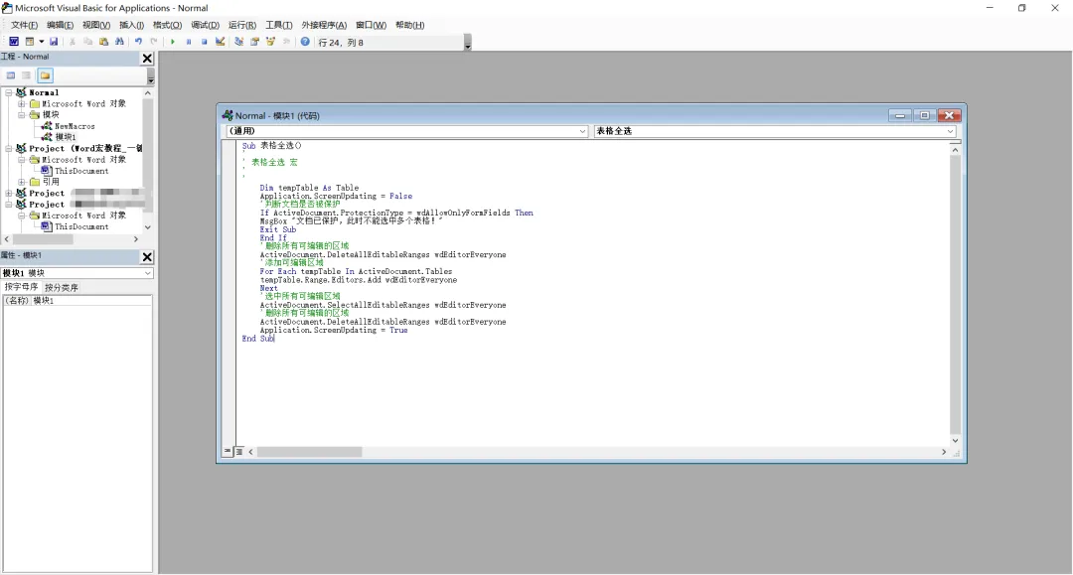This screenshot has width=1073, height=575.
Task: Click the greyed Toolbox toolbar icon
Action: 286,42
